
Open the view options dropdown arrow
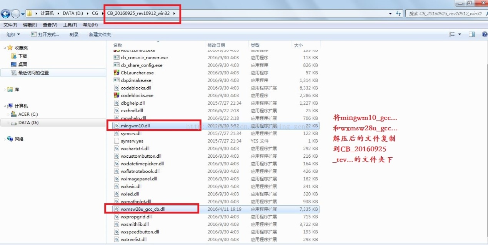pos(460,35)
